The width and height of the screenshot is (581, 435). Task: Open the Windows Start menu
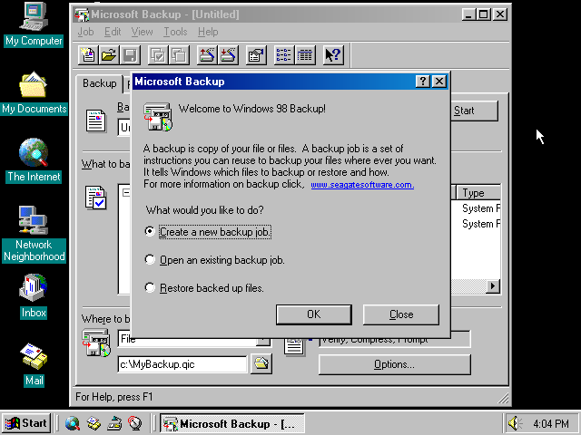26,423
